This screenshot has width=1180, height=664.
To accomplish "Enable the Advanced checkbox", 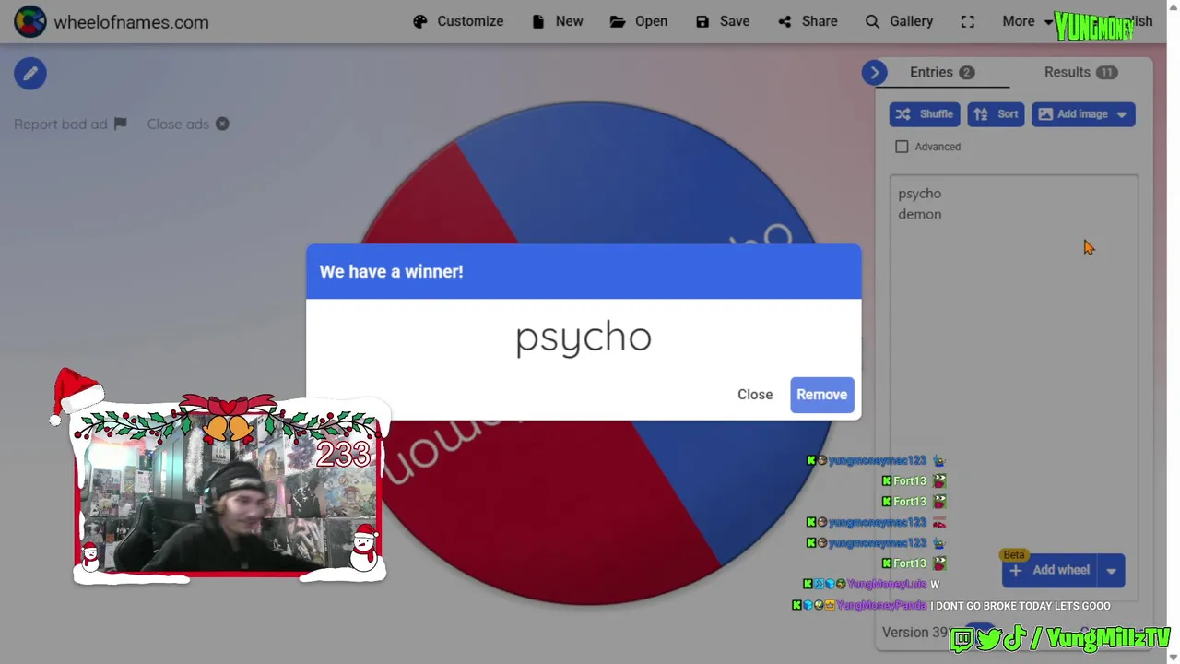I will coord(902,147).
